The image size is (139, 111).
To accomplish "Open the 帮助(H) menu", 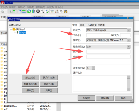I will click(59, 7).
